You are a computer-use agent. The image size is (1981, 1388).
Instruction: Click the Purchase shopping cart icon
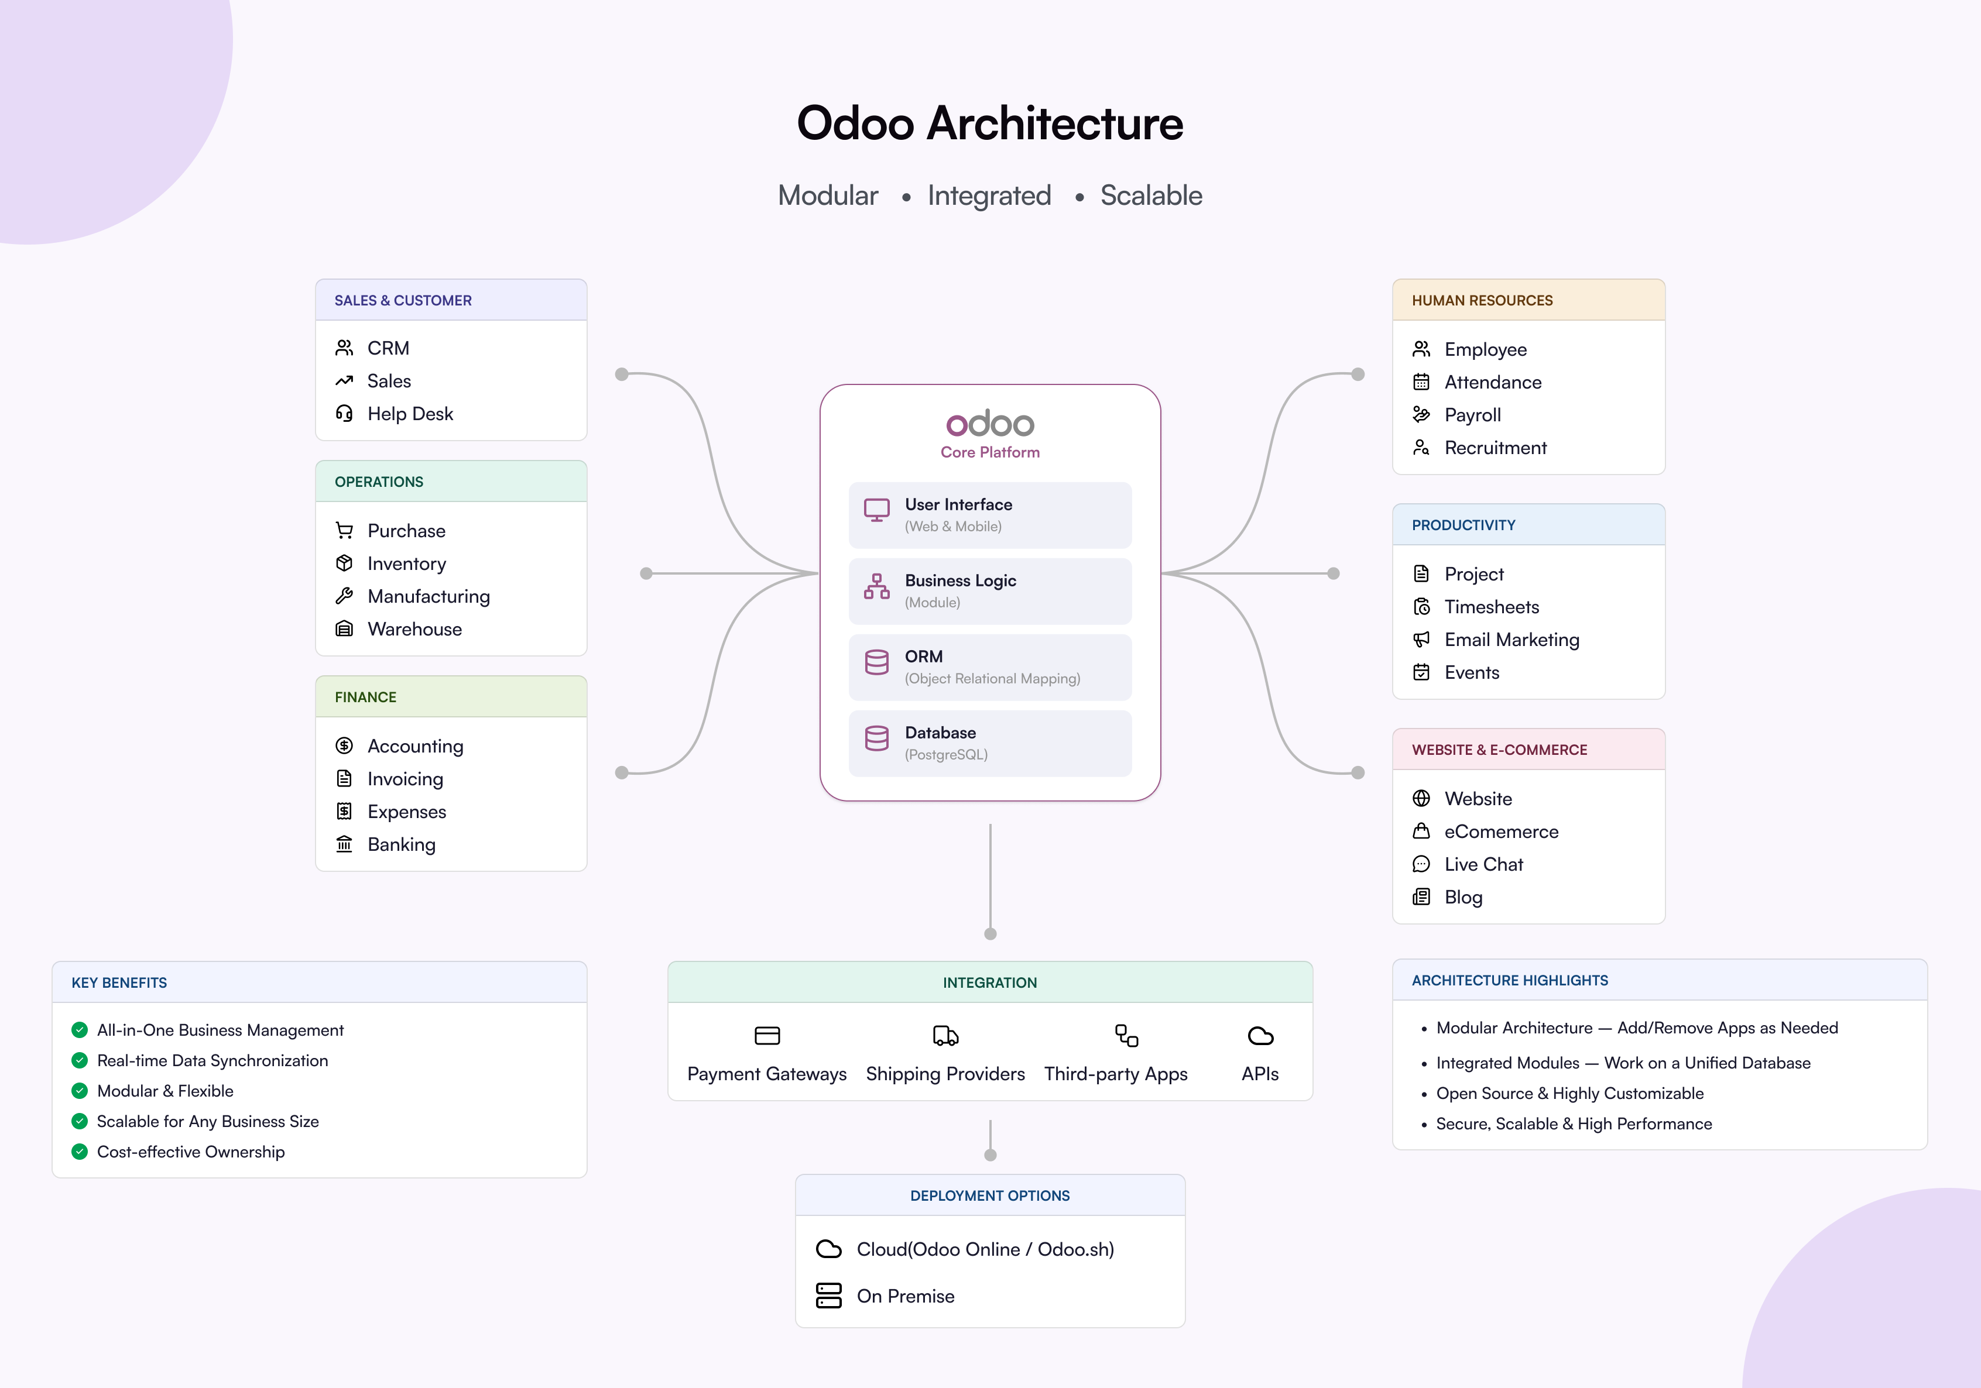(x=344, y=531)
